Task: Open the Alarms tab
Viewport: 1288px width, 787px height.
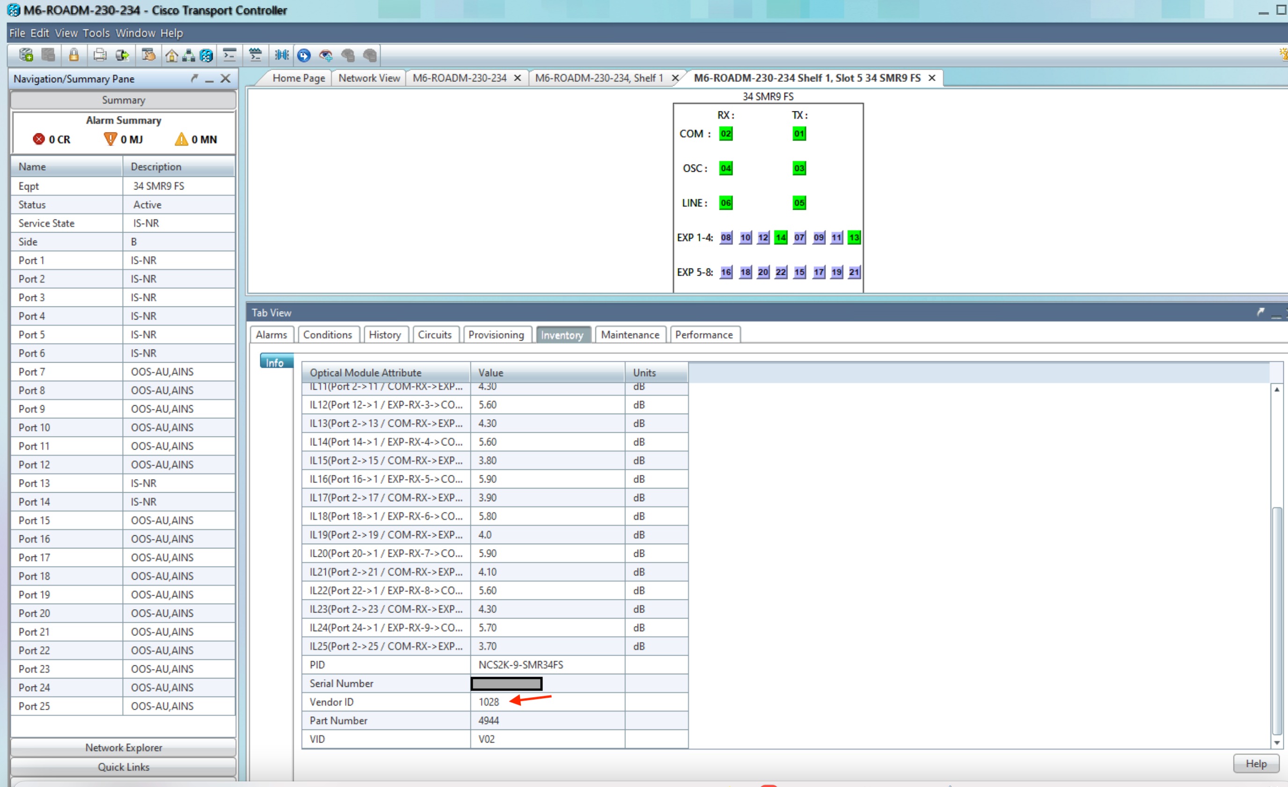Action: [x=271, y=335]
